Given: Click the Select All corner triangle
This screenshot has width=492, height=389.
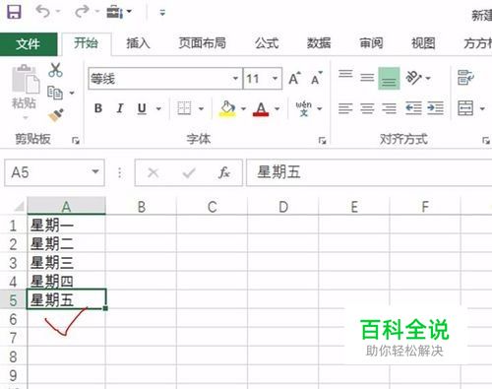Looking at the screenshot, I should pyautogui.click(x=19, y=206).
